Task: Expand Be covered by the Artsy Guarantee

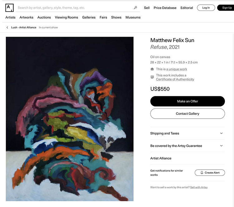Action: point(222,146)
